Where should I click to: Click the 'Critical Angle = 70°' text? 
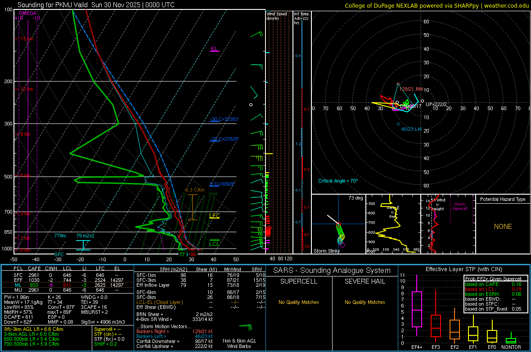[x=338, y=181]
